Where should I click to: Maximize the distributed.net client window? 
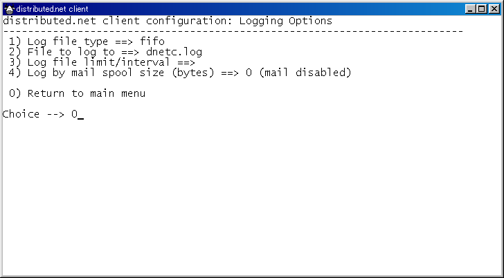pyautogui.click(x=483, y=8)
